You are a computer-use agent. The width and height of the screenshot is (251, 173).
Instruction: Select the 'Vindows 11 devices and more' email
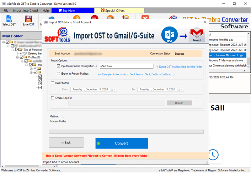point(227,60)
